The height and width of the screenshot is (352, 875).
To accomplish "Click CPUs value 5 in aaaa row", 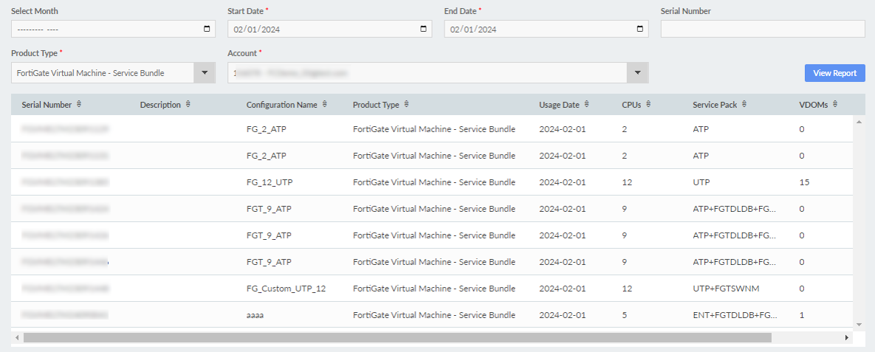I will [x=625, y=315].
